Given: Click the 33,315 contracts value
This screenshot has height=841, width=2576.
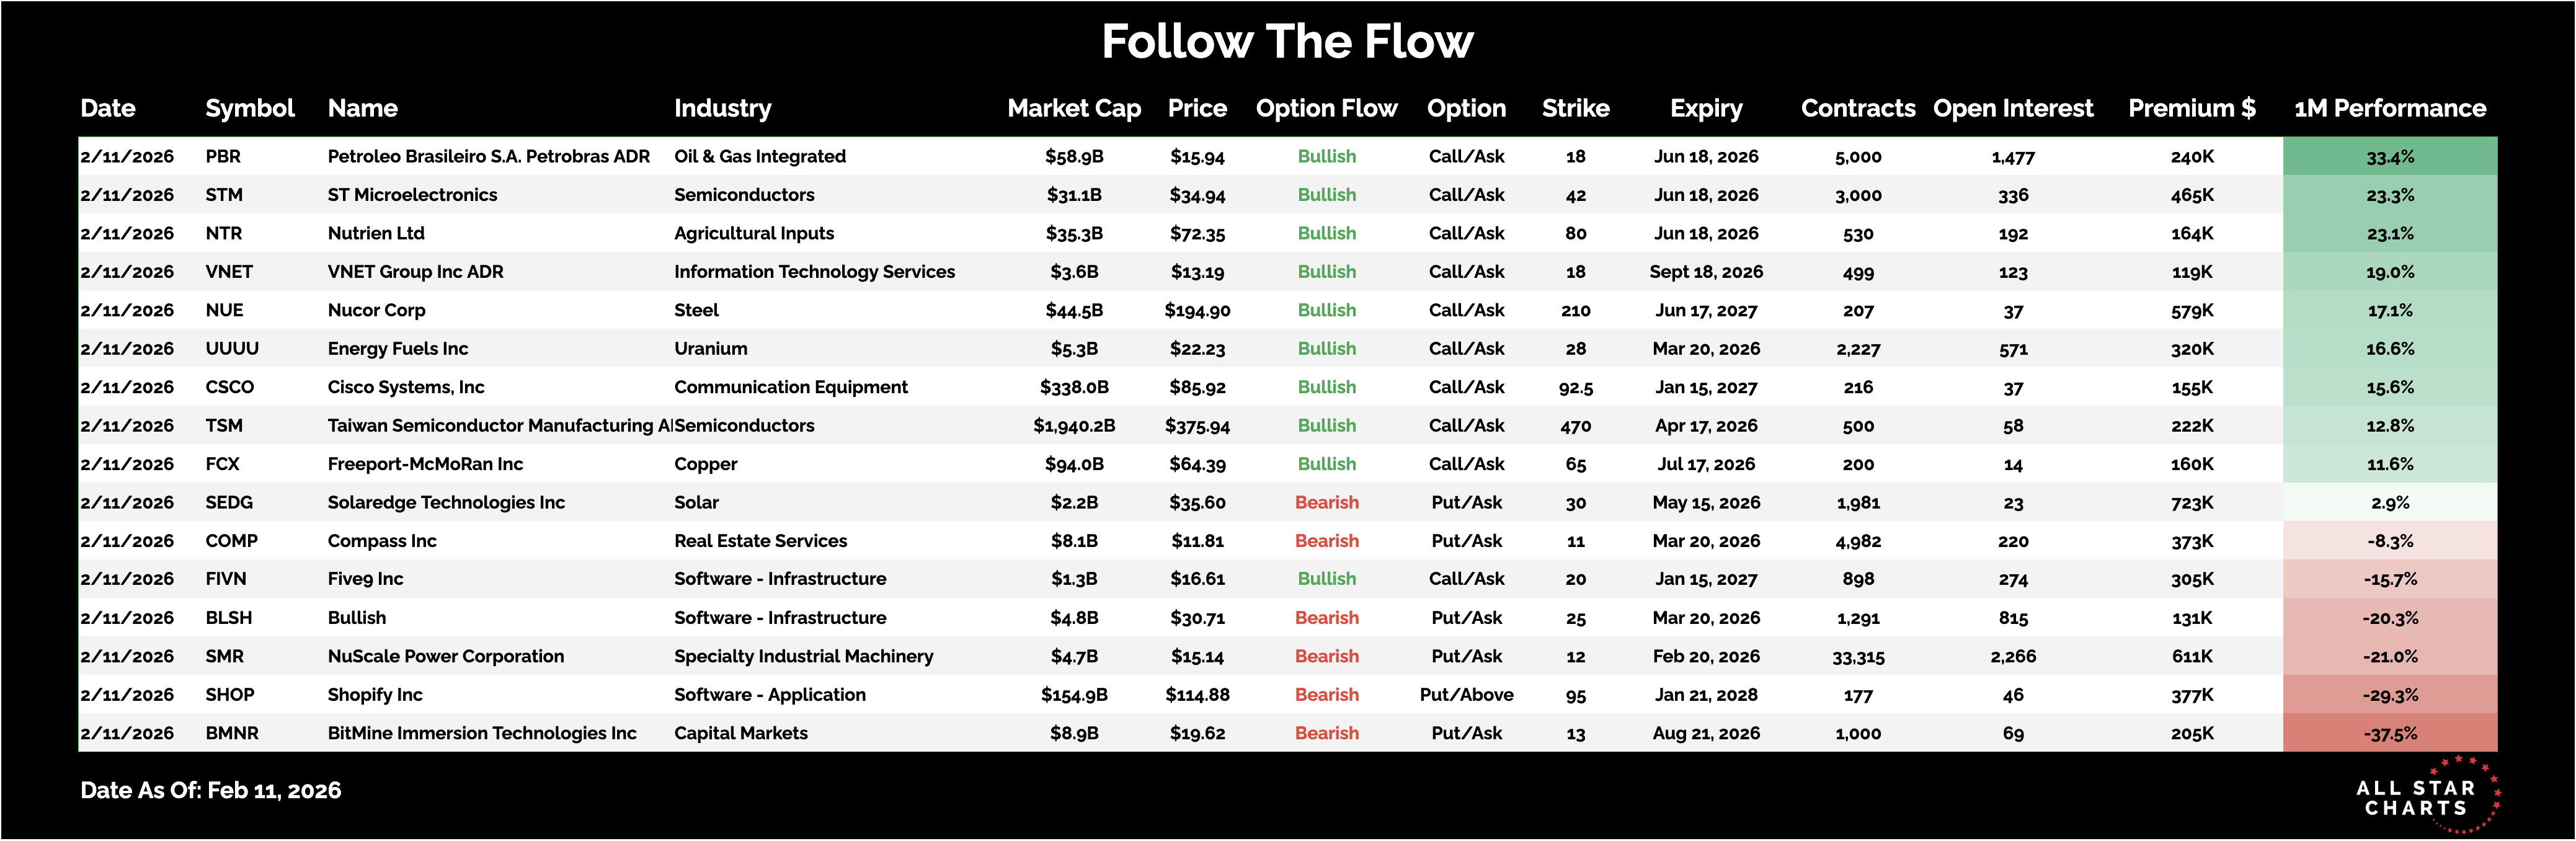Looking at the screenshot, I should 1858,656.
